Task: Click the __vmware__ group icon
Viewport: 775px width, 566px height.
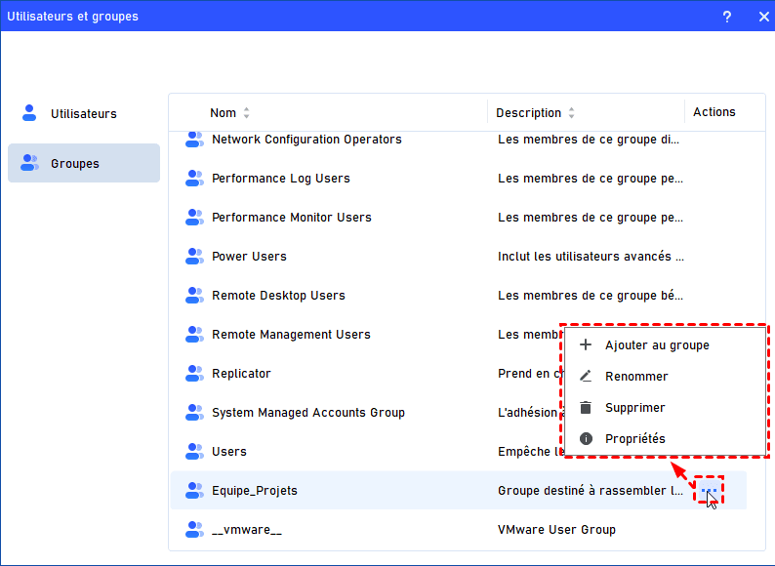Action: 194,530
